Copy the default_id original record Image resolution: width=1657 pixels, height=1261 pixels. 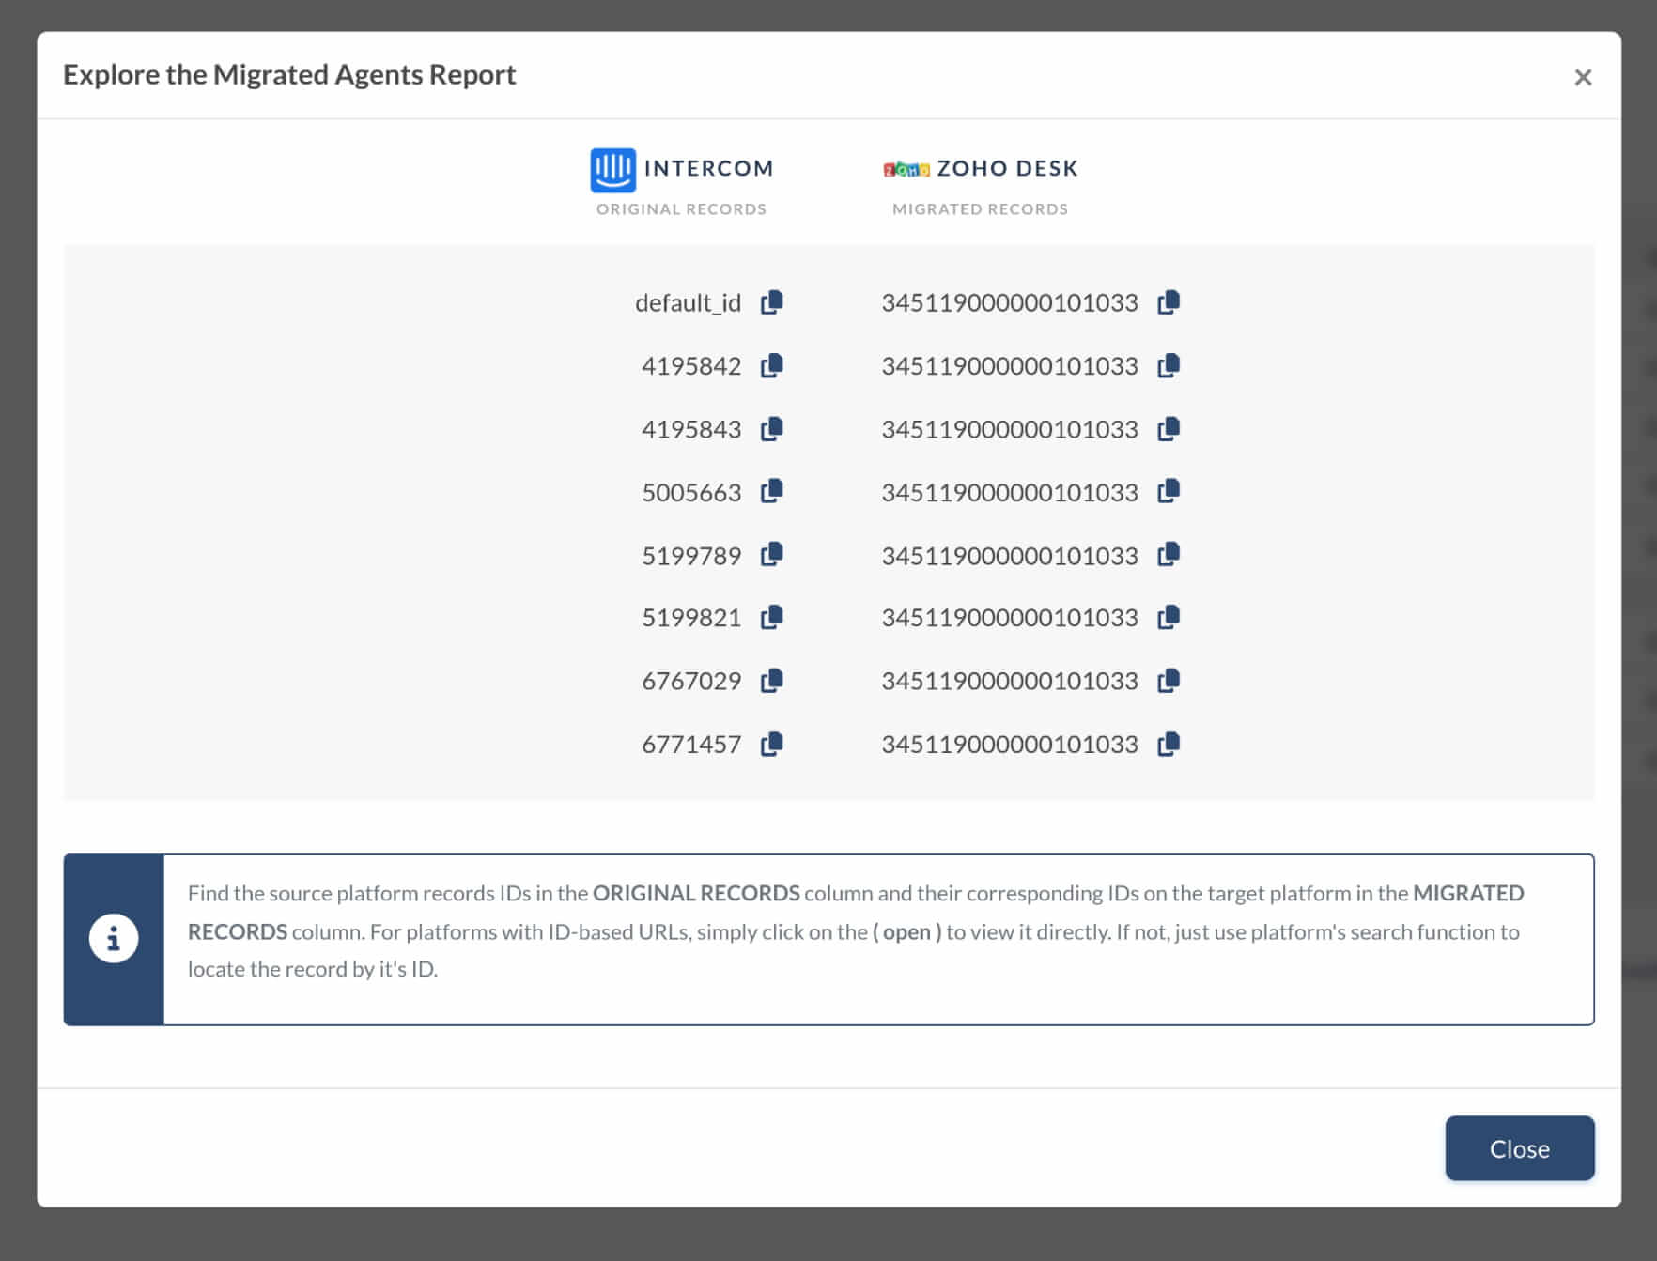[771, 302]
